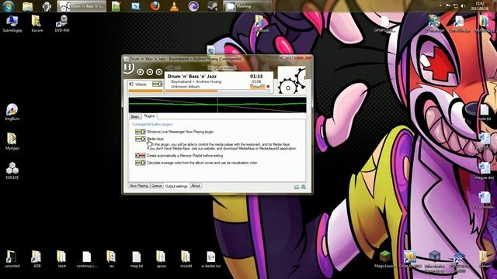Open the Queue tab
The height and width of the screenshot is (279, 497).
point(157,186)
